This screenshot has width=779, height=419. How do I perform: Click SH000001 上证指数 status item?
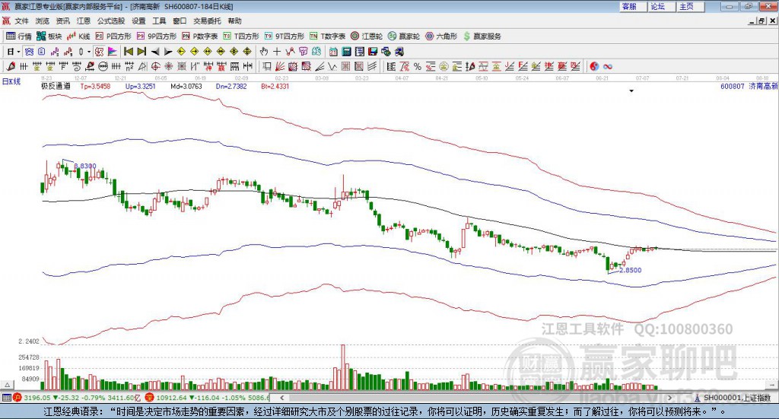(733, 398)
